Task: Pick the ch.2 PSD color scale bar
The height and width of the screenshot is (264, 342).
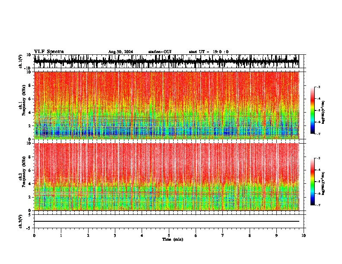Action: (313, 182)
